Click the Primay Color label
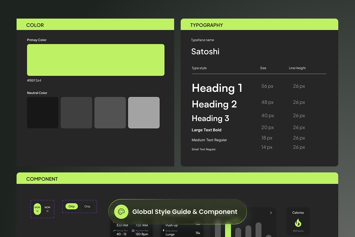 tap(37, 40)
